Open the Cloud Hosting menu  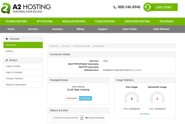[105, 21]
